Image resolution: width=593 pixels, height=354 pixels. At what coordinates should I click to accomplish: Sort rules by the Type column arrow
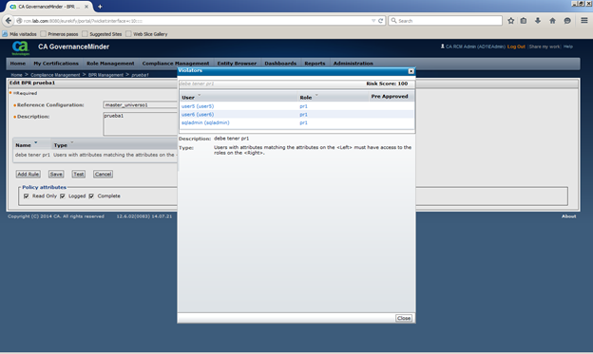click(72, 142)
